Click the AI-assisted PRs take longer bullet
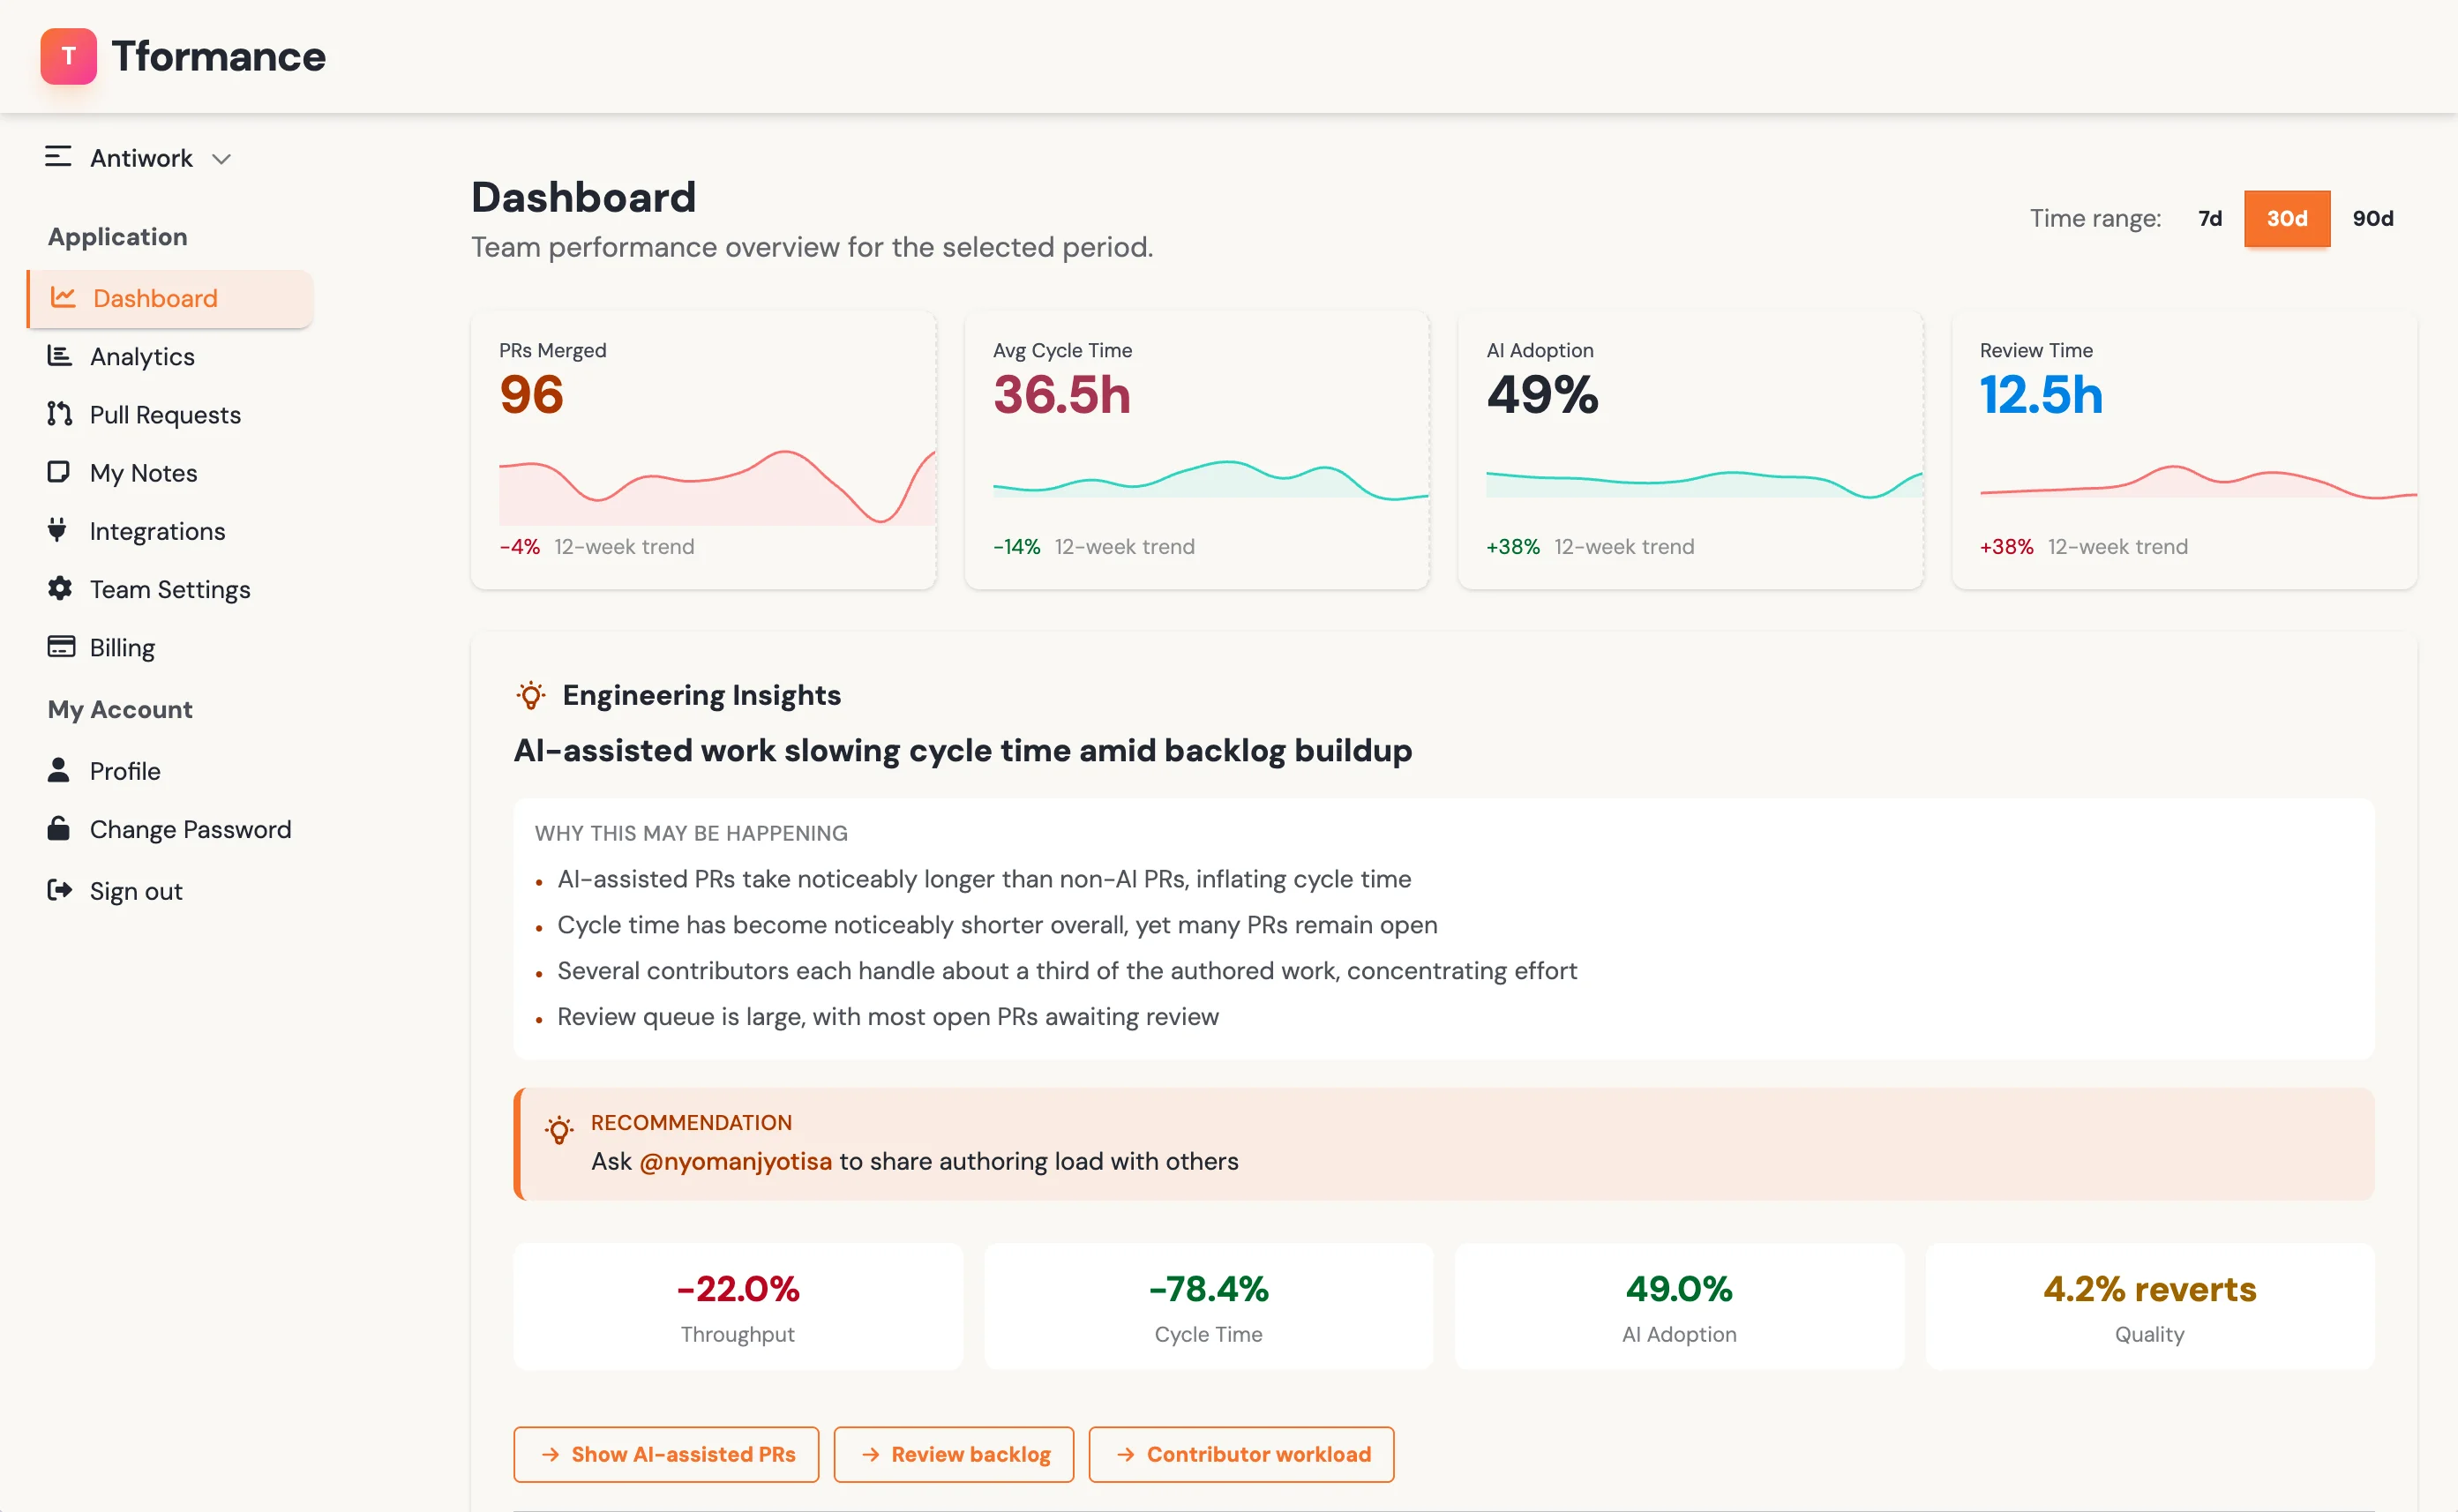The width and height of the screenshot is (2458, 1512). (984, 879)
